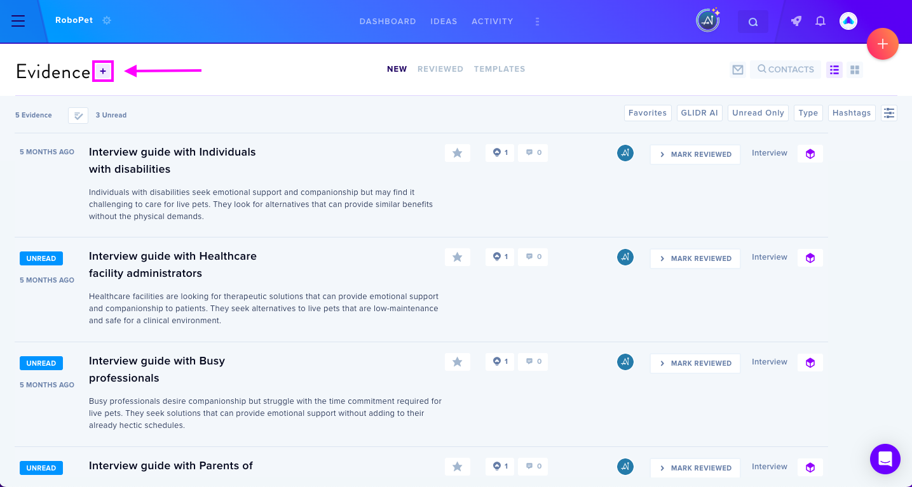
Task: Open the hamburger navigation menu
Action: (18, 21)
